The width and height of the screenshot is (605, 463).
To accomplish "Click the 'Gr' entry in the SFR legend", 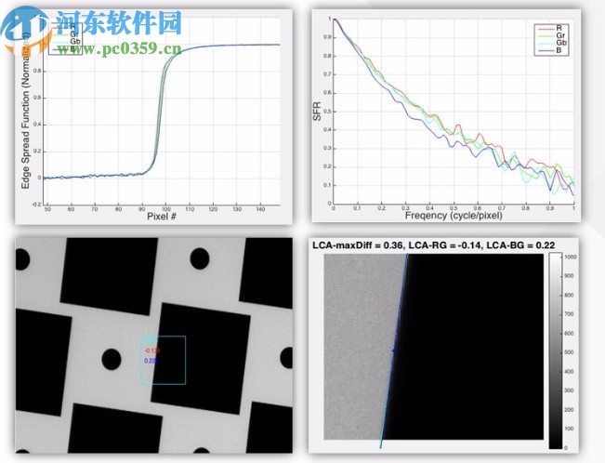I will coord(551,35).
